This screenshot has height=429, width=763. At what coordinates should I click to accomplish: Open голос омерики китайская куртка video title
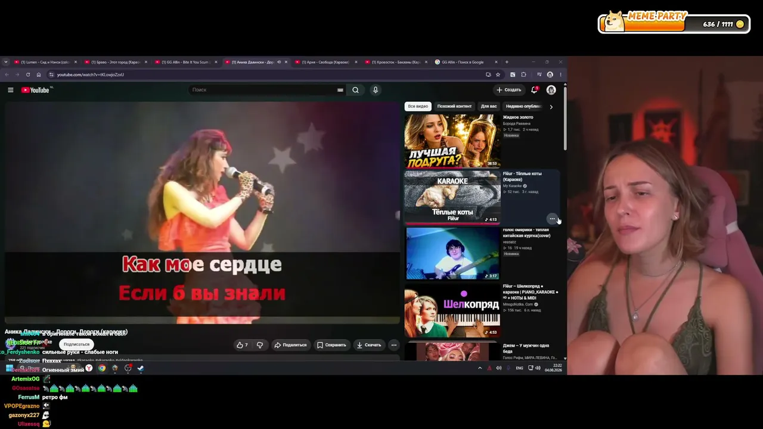[x=526, y=232]
